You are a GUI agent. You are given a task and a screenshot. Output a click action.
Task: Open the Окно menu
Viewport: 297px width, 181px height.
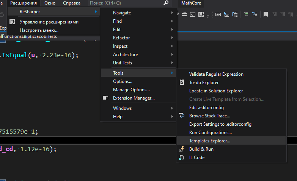[x=50, y=3]
